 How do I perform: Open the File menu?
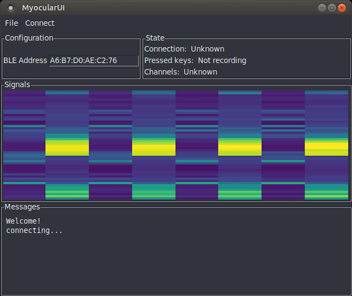click(11, 23)
